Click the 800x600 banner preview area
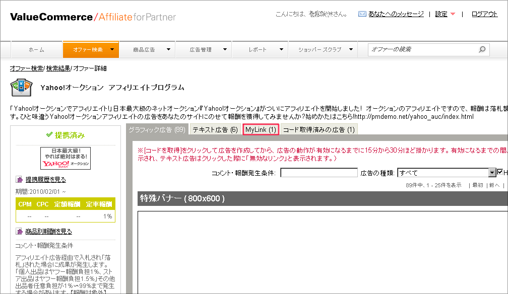 click(323, 253)
